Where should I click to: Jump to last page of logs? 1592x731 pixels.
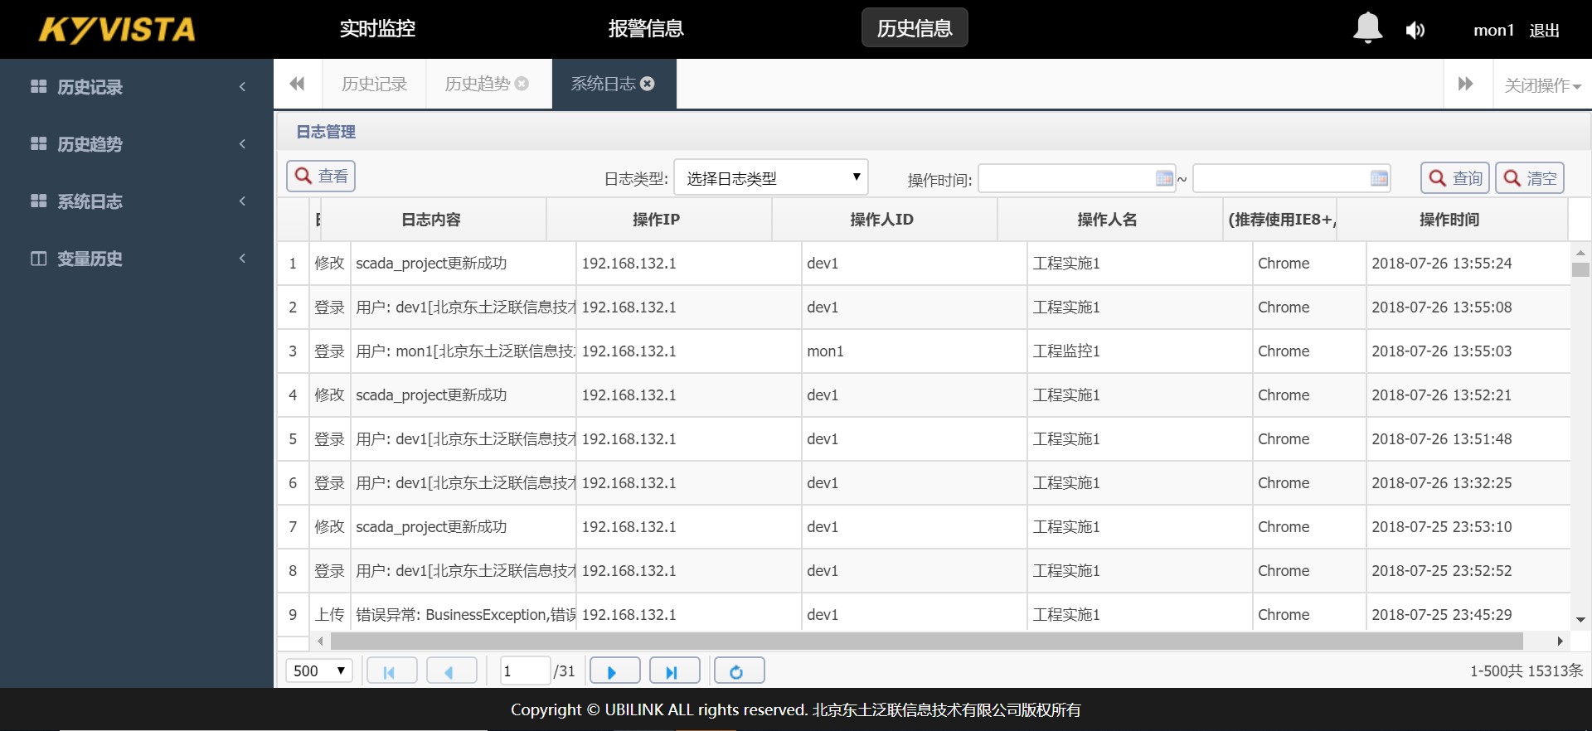point(674,670)
